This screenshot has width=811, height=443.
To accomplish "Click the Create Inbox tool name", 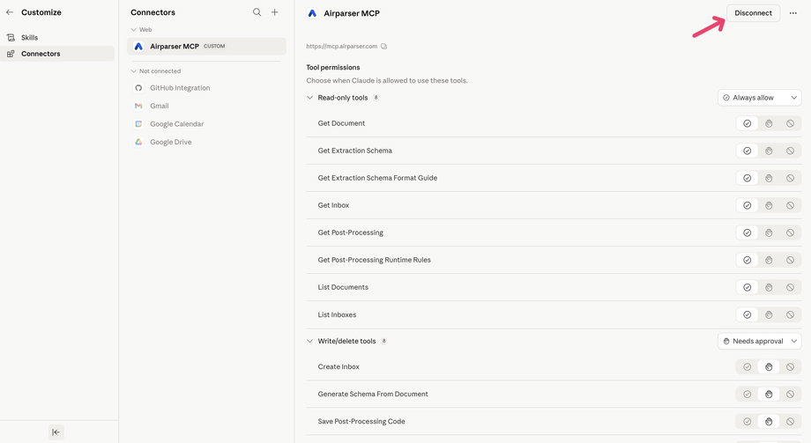I will click(339, 367).
